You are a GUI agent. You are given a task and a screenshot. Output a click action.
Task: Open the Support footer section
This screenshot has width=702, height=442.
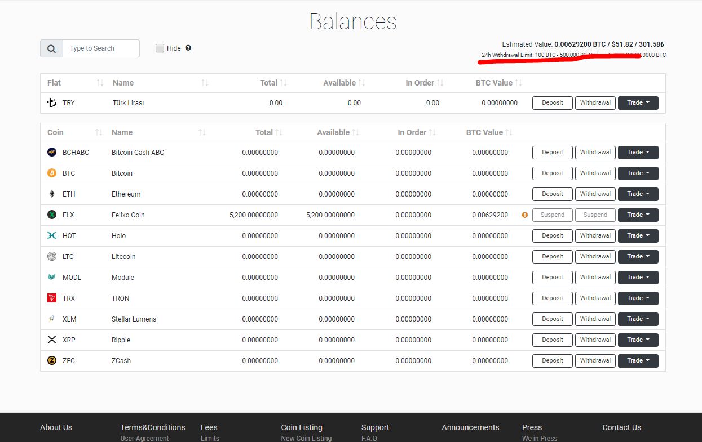click(376, 427)
